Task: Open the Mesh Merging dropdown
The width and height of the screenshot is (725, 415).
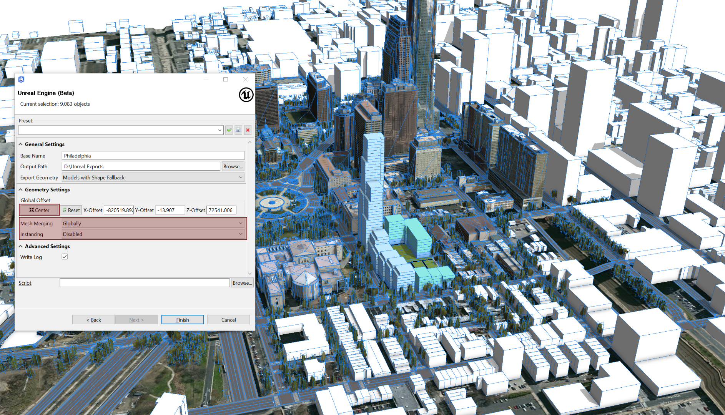Action: [x=153, y=223]
